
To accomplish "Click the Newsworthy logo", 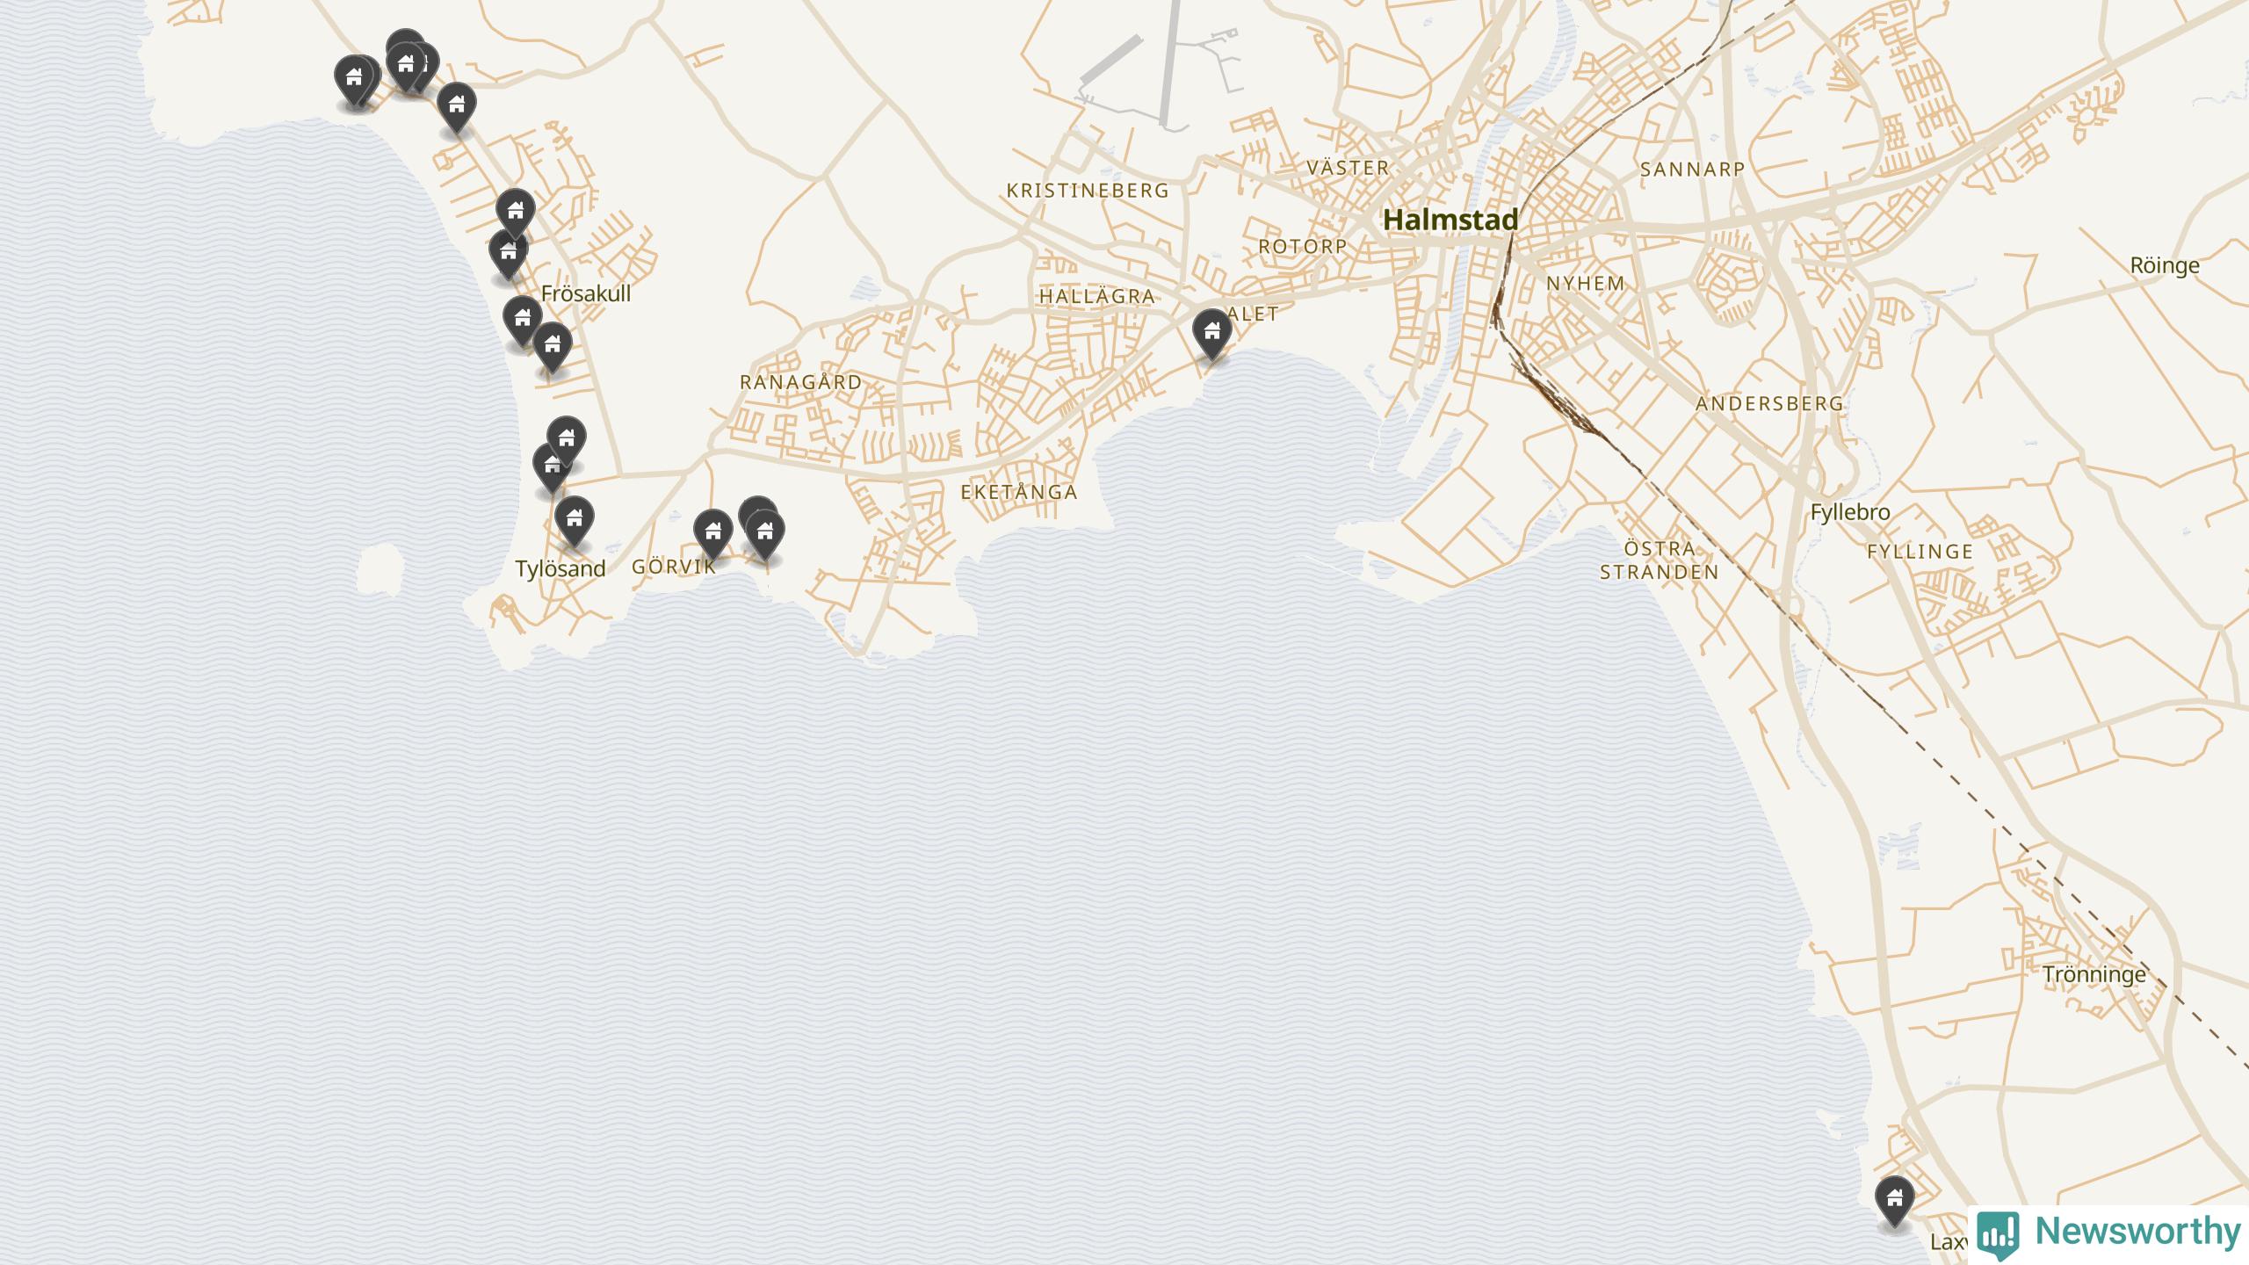I will pos(2108,1232).
